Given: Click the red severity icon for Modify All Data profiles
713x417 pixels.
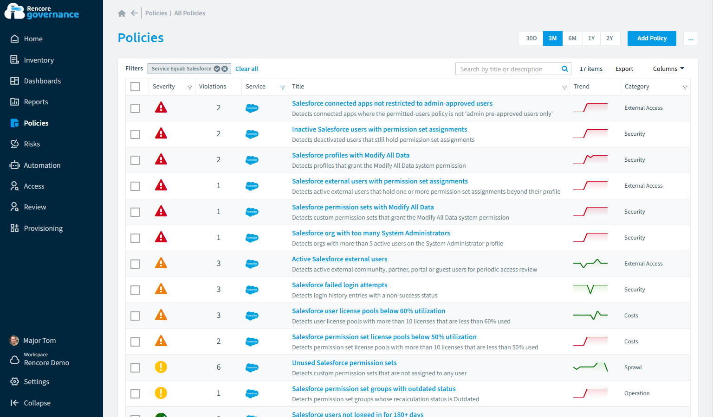Looking at the screenshot, I should (x=161, y=160).
